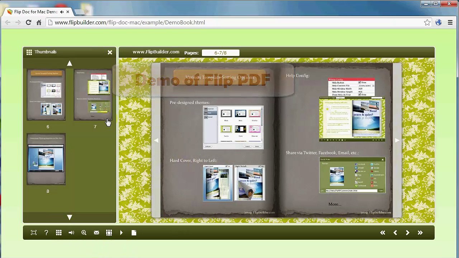Click the blank page icon in toolbar
Viewport: 459px width, 258px height.
click(x=134, y=233)
